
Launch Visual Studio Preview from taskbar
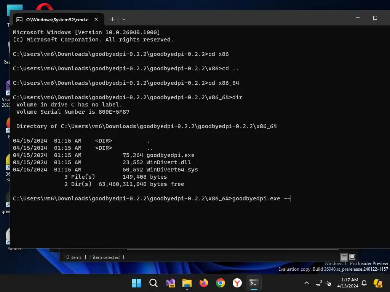[x=170, y=283]
